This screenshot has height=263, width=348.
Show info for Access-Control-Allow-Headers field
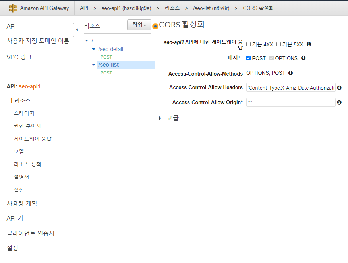coord(339,88)
